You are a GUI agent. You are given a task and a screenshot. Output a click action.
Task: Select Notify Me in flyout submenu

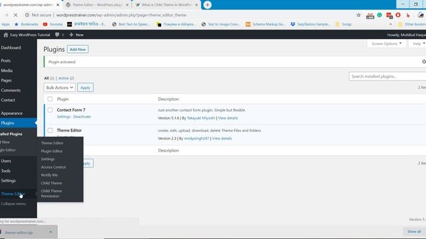pos(49,175)
